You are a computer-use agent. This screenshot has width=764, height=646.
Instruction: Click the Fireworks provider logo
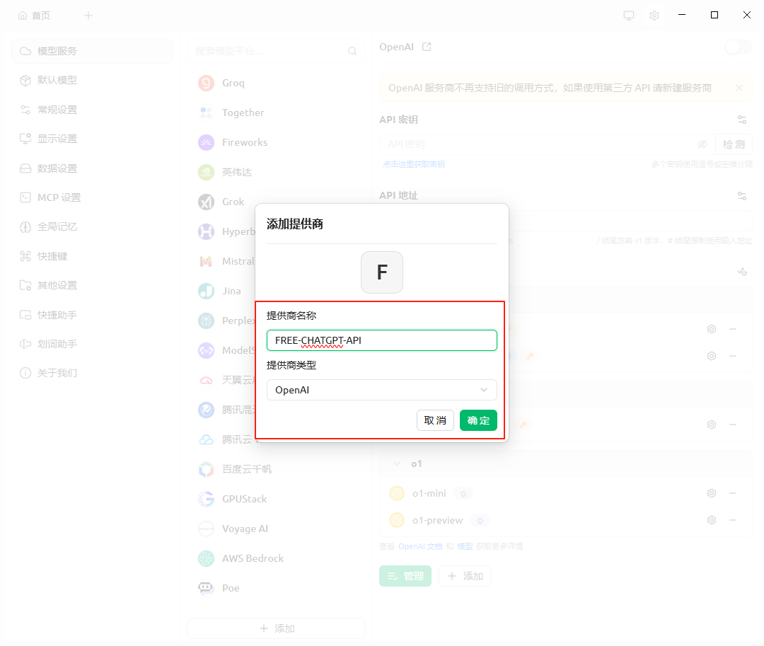pos(206,142)
